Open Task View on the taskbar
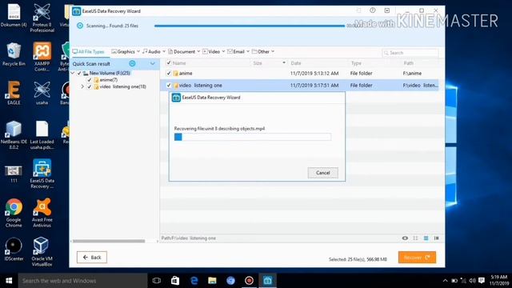The image size is (512, 288). pyautogui.click(x=157, y=281)
